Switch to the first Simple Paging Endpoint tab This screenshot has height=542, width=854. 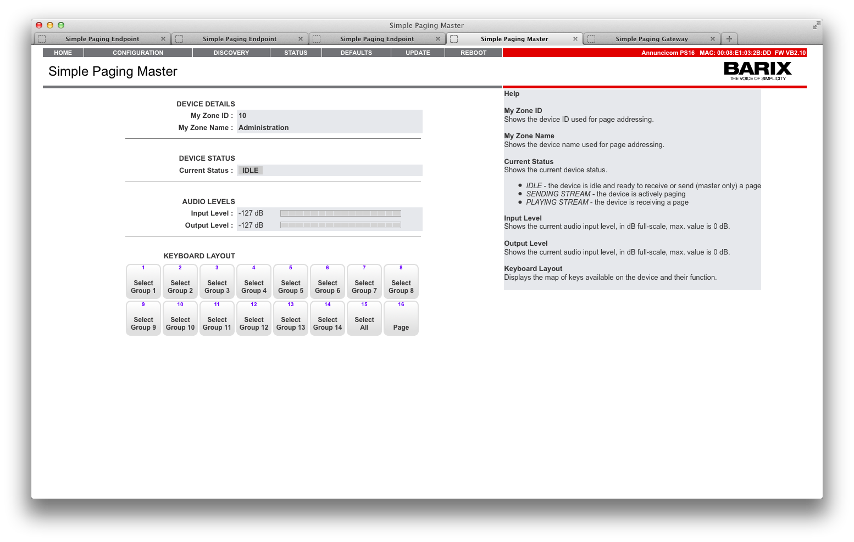(x=102, y=39)
